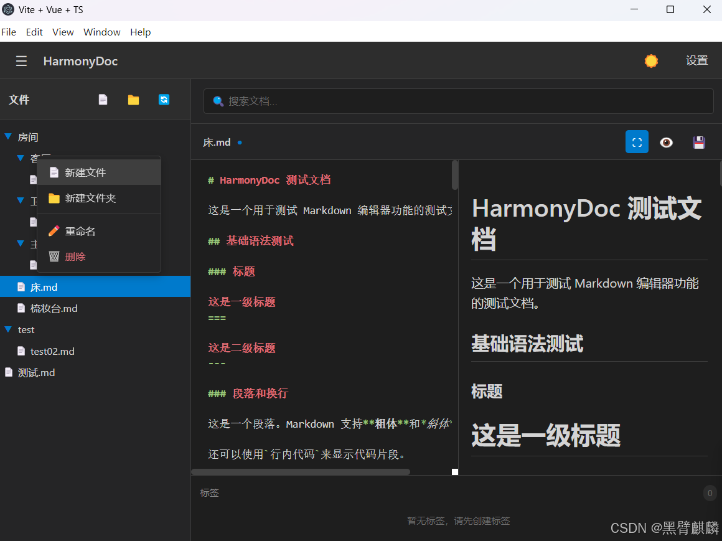Click file icon next to 梳妆台.md
Image resolution: width=722 pixels, height=541 pixels.
pos(21,308)
